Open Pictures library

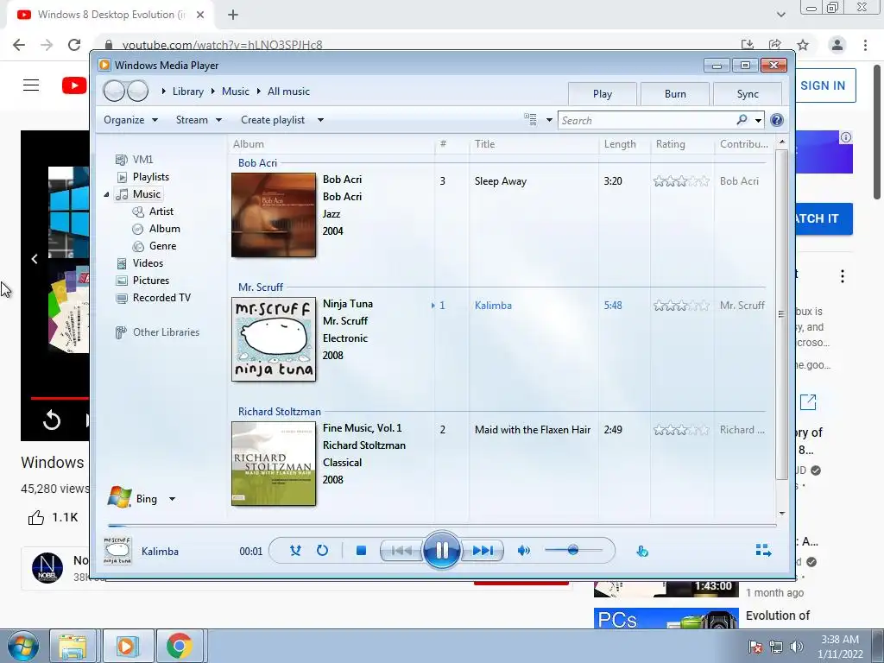coord(142,281)
